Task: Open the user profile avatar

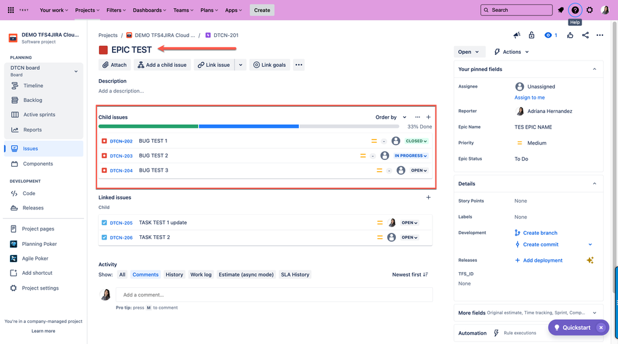Action: coord(605,10)
